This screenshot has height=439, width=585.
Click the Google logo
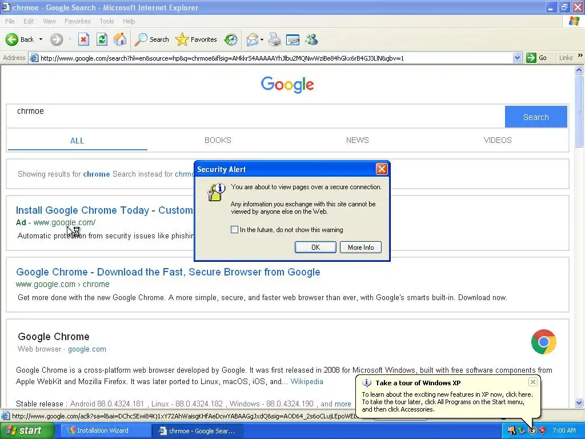pyautogui.click(x=287, y=85)
